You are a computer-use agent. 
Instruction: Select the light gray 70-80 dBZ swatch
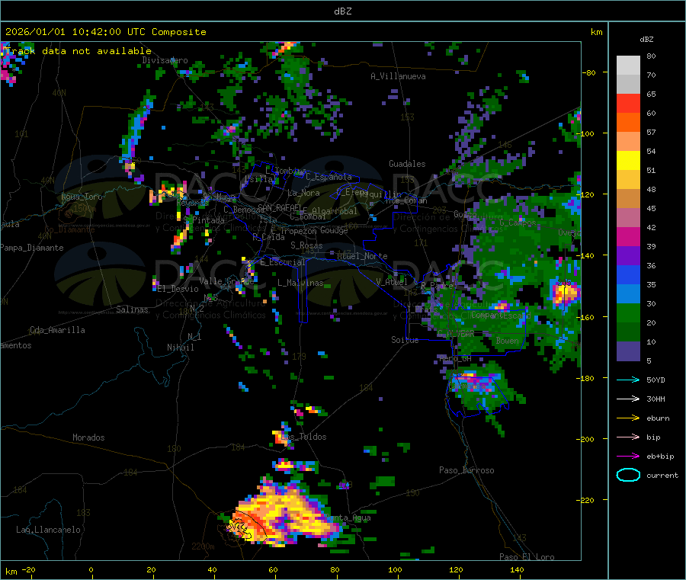628,66
